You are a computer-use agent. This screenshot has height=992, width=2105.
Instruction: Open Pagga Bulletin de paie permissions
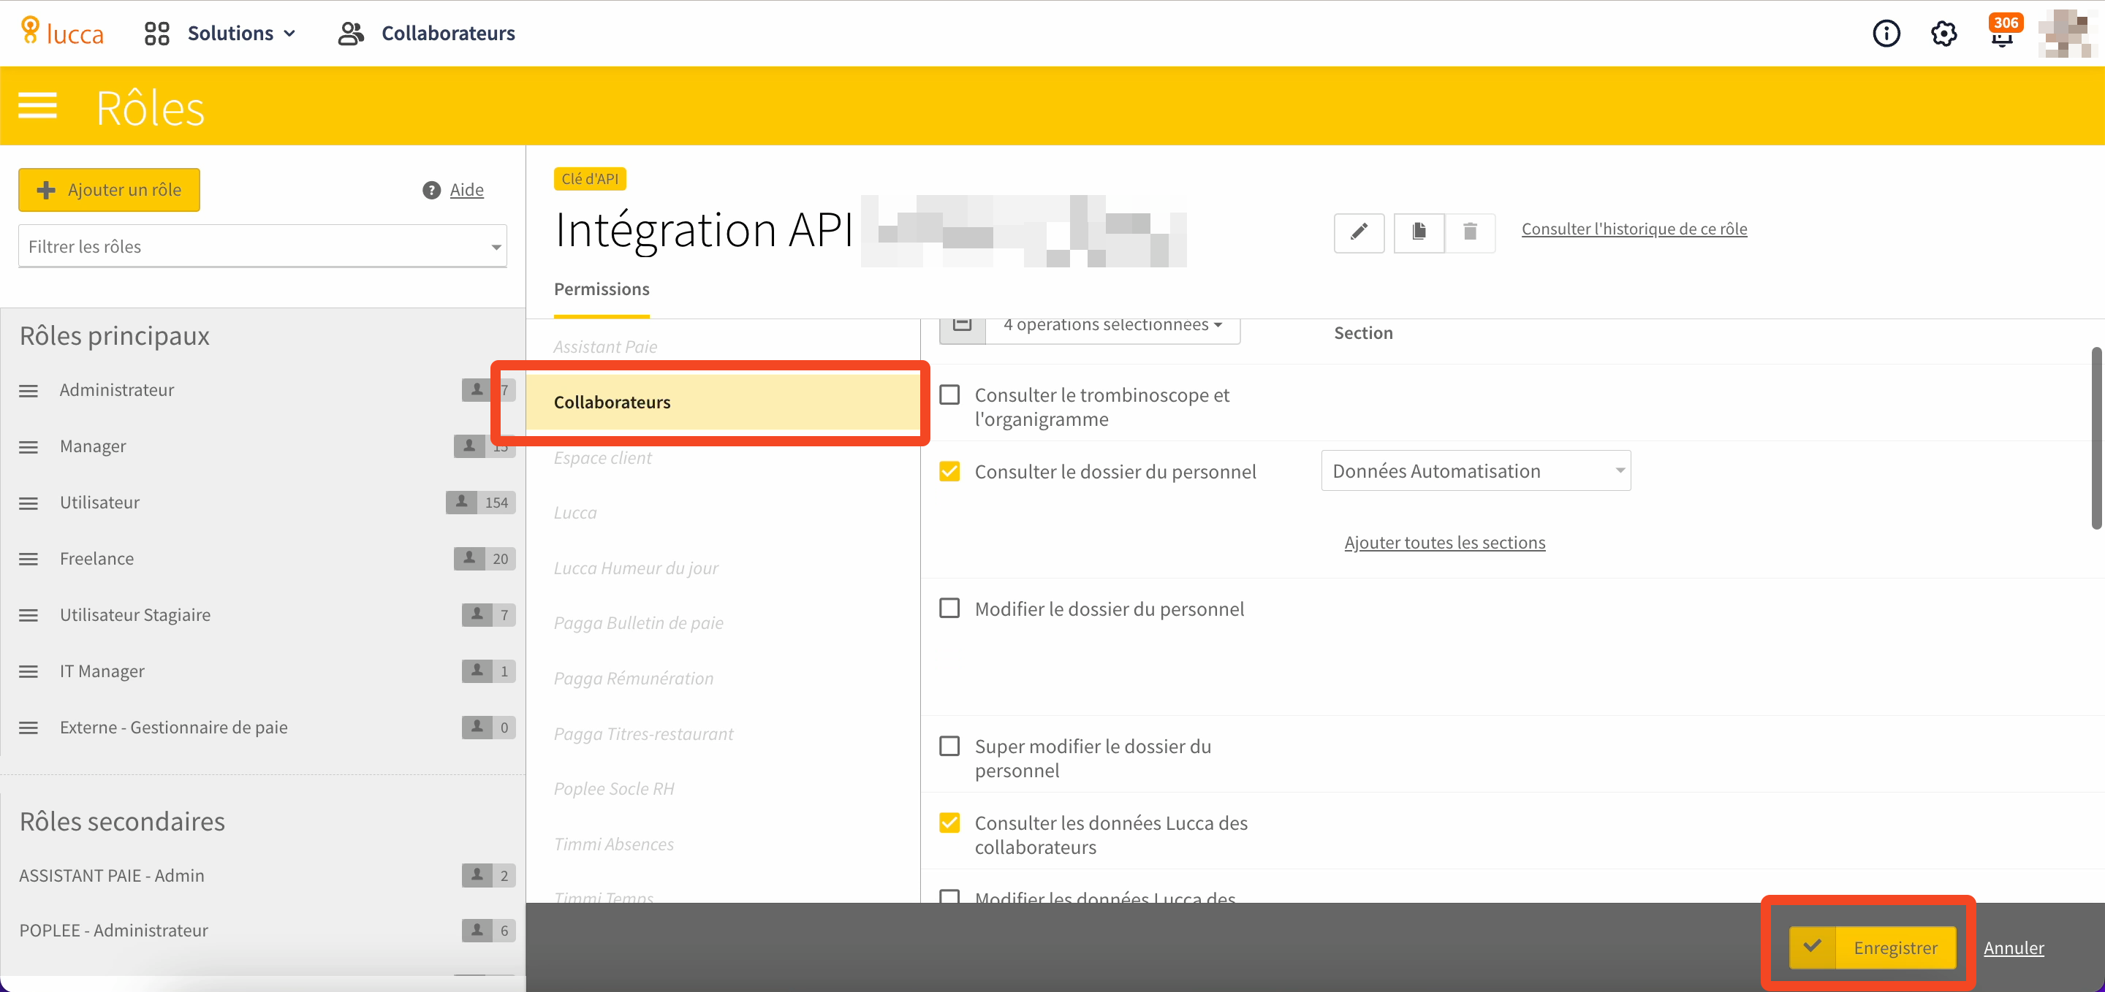[x=638, y=623]
